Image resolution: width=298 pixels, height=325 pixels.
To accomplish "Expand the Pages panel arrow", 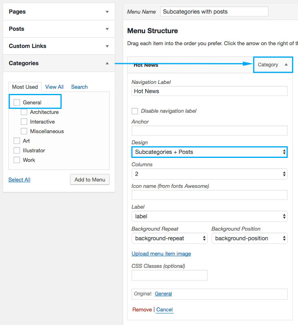I will (x=107, y=12).
